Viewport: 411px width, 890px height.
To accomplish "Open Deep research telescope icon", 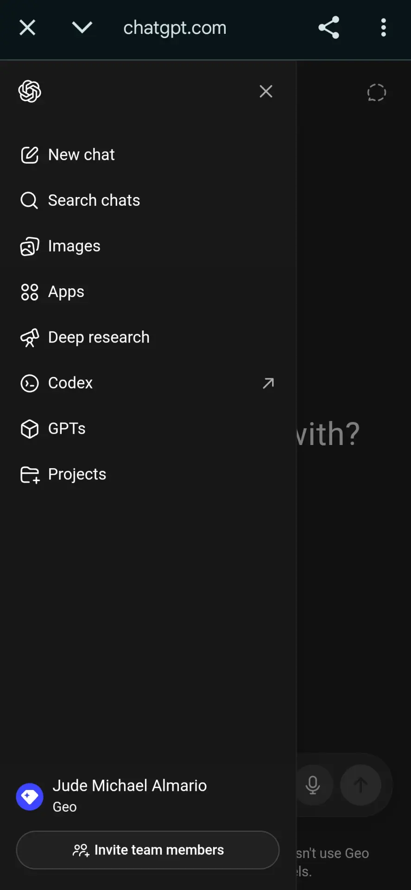I will pos(30,337).
